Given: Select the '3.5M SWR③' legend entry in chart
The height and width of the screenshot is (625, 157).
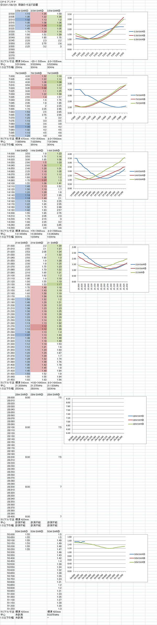Looking at the screenshot, I should 137,39.
